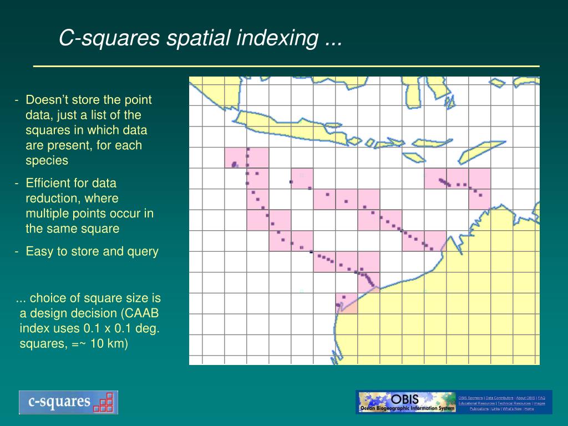
Task: Open the FAQ link
Action: 541,398
